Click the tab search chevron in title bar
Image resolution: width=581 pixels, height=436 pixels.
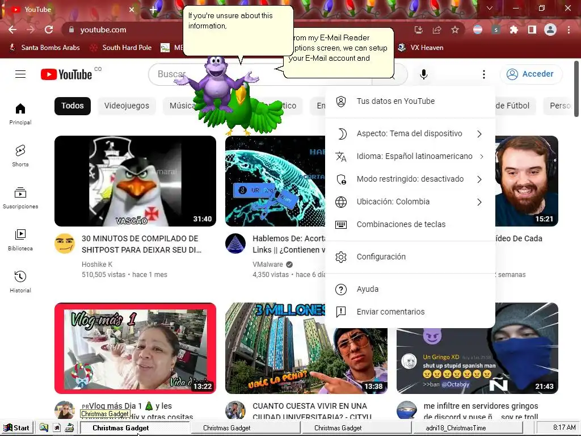click(x=490, y=8)
